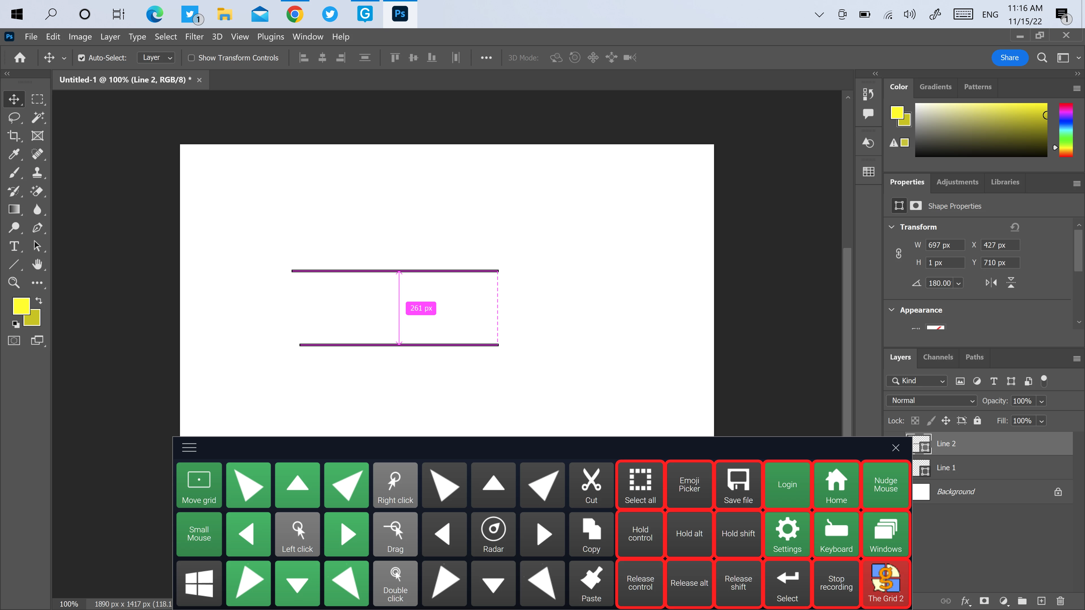
Task: Choose the Eyedropper tool
Action: point(14,154)
